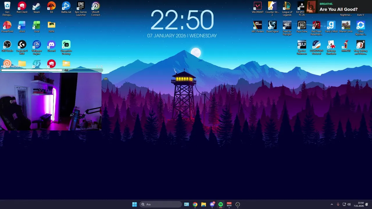Open the taskbar clock and date
This screenshot has height=209, width=372.
[x=359, y=204]
